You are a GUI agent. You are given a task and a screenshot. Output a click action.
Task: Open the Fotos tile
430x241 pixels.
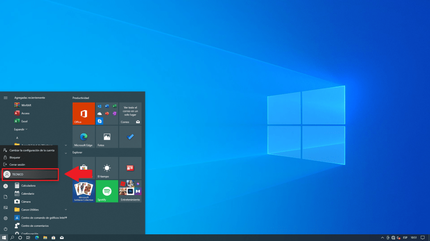point(107,137)
